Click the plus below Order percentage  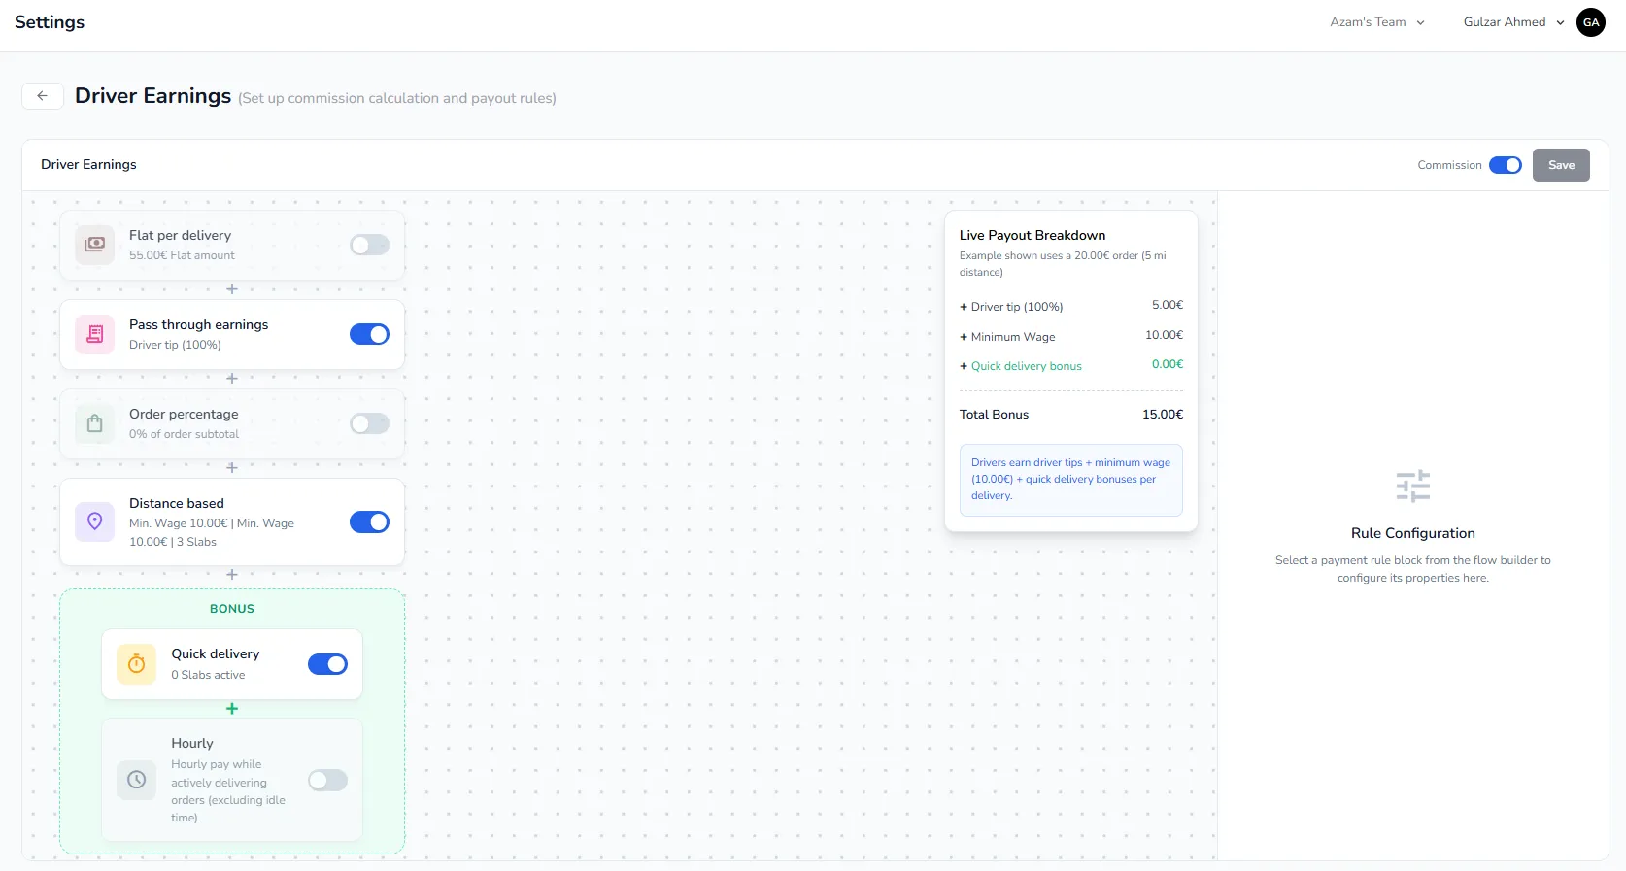click(232, 468)
